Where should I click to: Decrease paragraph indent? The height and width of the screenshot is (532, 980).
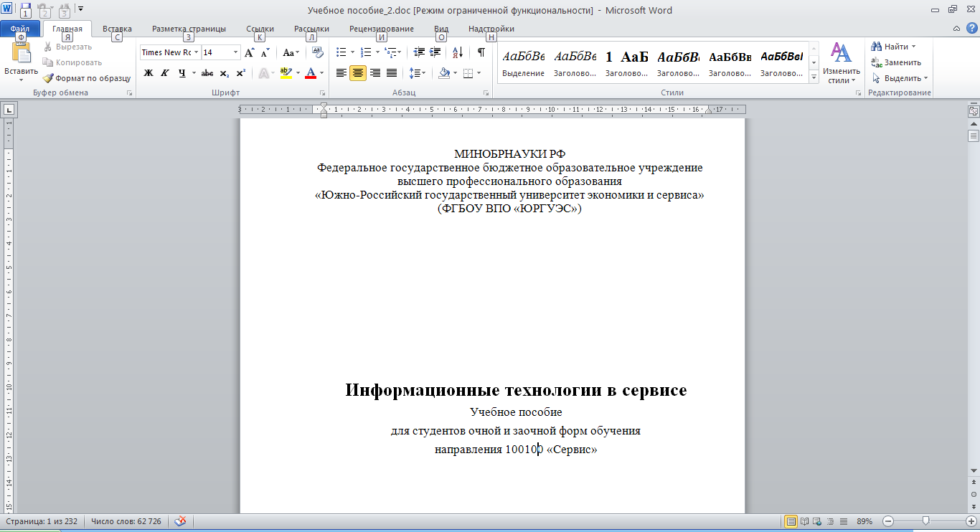419,52
